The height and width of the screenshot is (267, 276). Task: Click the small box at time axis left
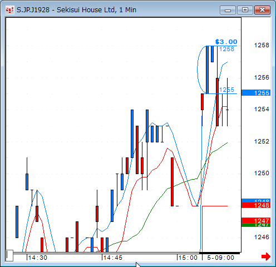point(9,255)
